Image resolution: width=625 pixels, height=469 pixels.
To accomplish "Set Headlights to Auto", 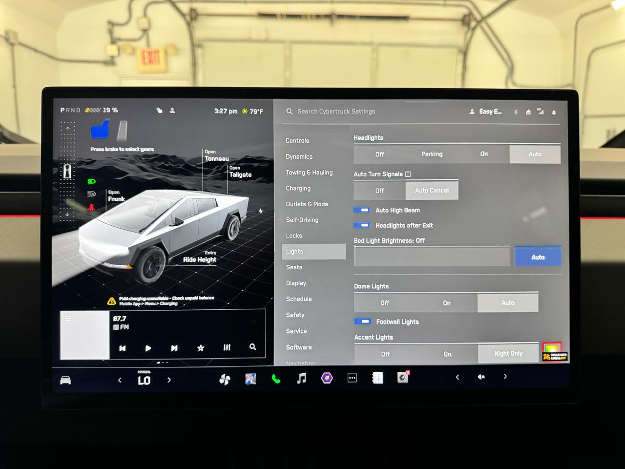I will [535, 154].
